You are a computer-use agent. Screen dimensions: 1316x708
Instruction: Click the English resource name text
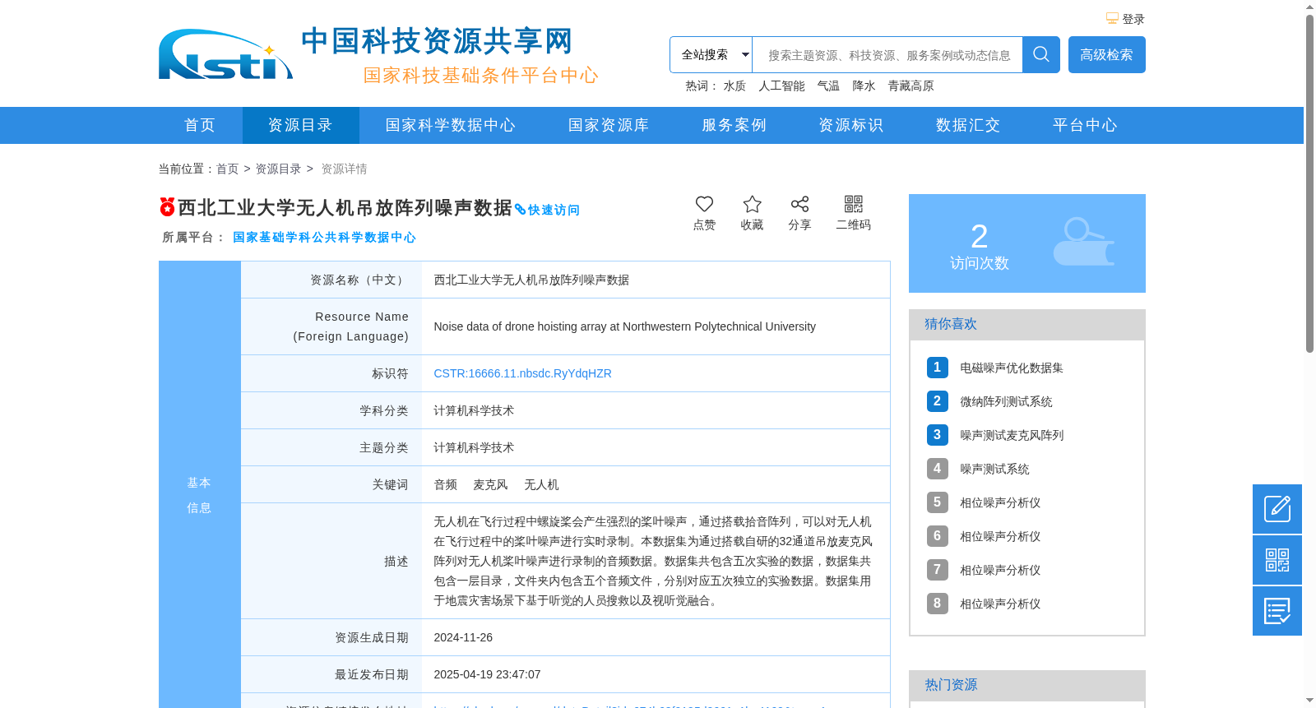point(624,326)
